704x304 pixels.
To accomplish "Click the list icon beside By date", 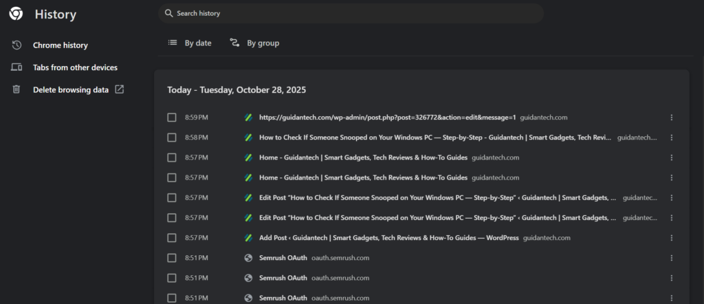I will click(x=173, y=43).
